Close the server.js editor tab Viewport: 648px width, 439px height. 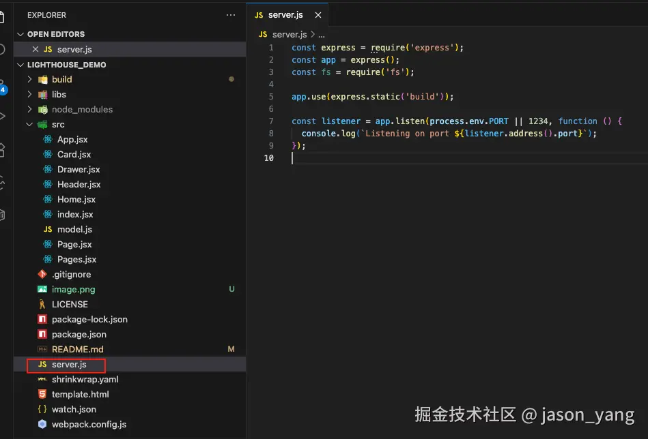click(x=318, y=15)
